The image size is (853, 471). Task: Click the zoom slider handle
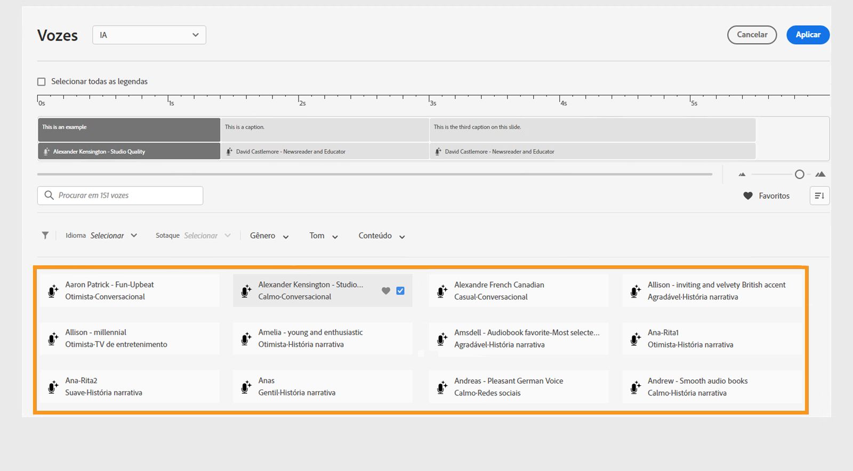[x=799, y=174]
